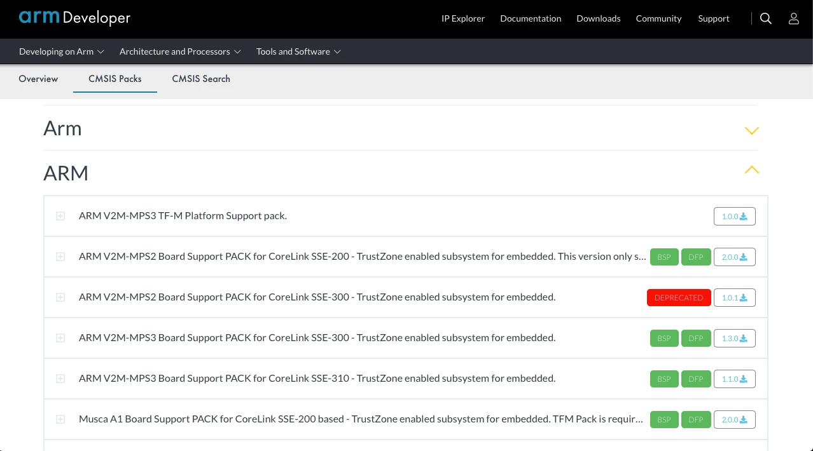Expand the Musca A1 Board Support pack row
813x451 pixels.
point(60,419)
